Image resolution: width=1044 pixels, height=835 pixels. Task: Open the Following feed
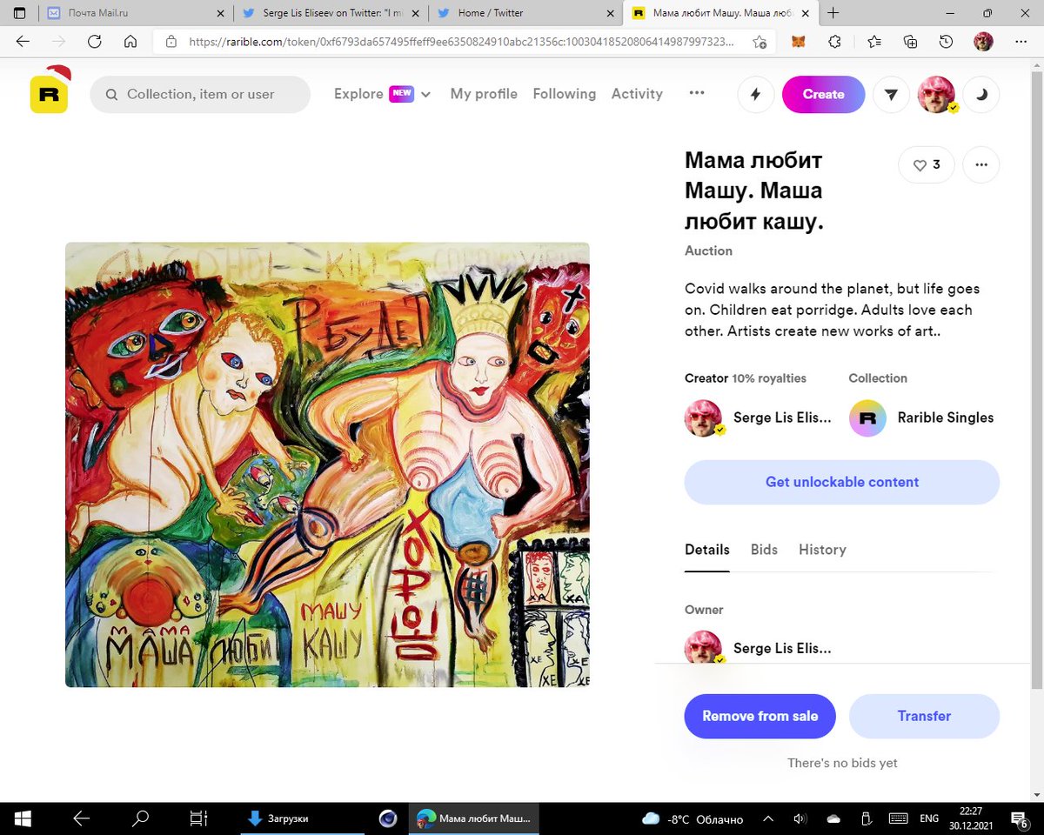[x=565, y=94]
